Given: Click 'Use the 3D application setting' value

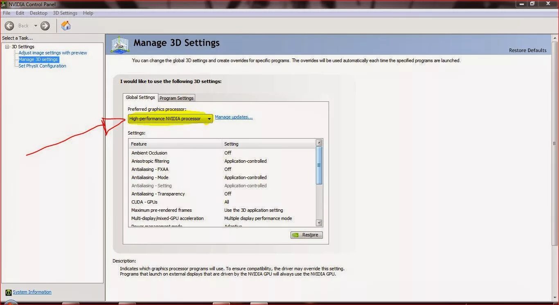Looking at the screenshot, I should (253, 210).
